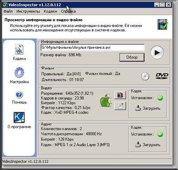Open the Кодеки menu in the menu bar

coord(51,11)
